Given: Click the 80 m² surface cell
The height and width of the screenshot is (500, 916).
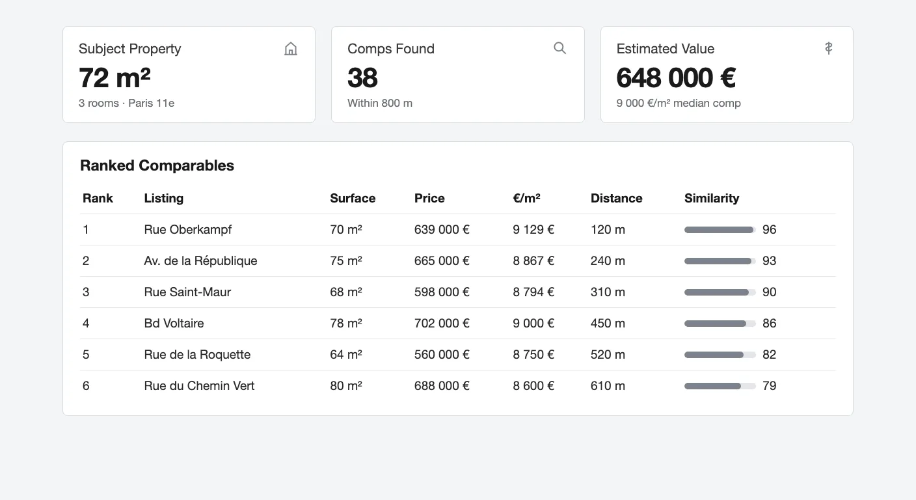Looking at the screenshot, I should point(346,386).
